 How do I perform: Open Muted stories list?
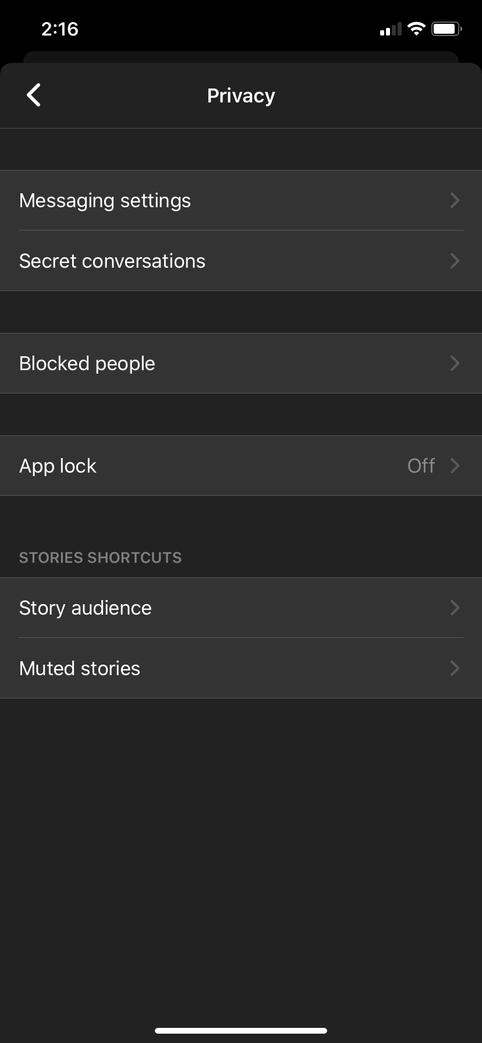click(x=79, y=668)
